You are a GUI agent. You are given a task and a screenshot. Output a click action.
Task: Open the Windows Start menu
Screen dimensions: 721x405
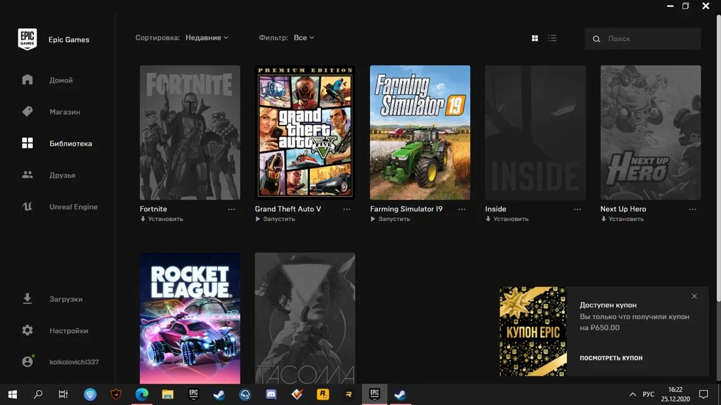click(12, 394)
